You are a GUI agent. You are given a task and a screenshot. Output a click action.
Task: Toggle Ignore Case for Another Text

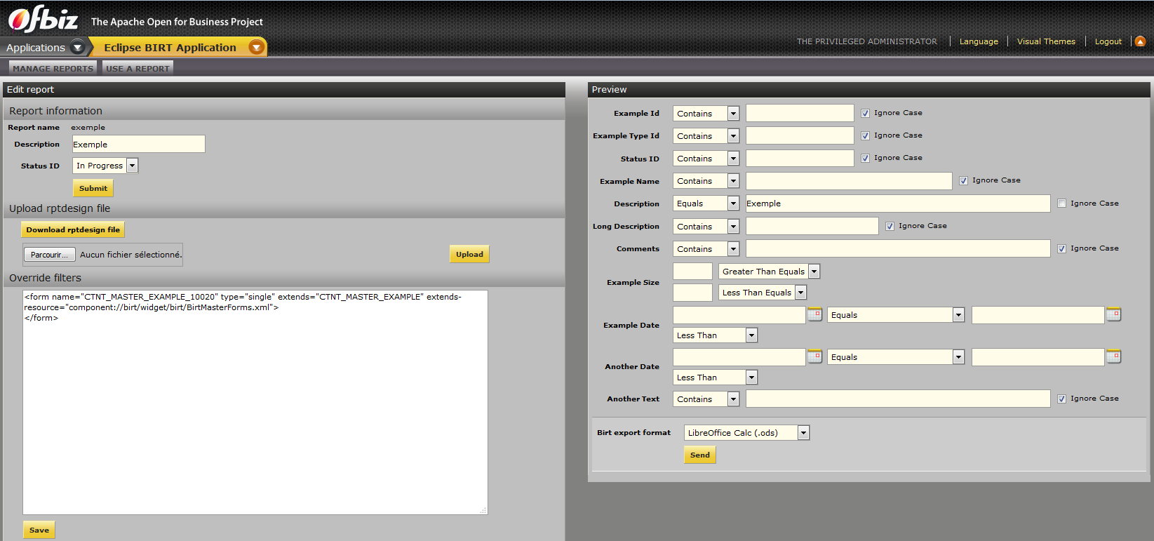coord(1062,399)
